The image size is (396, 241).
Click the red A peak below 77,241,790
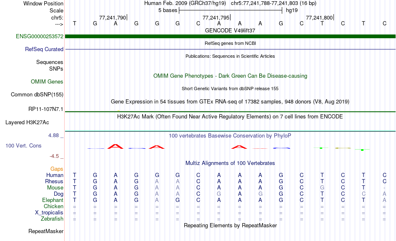coord(115,147)
